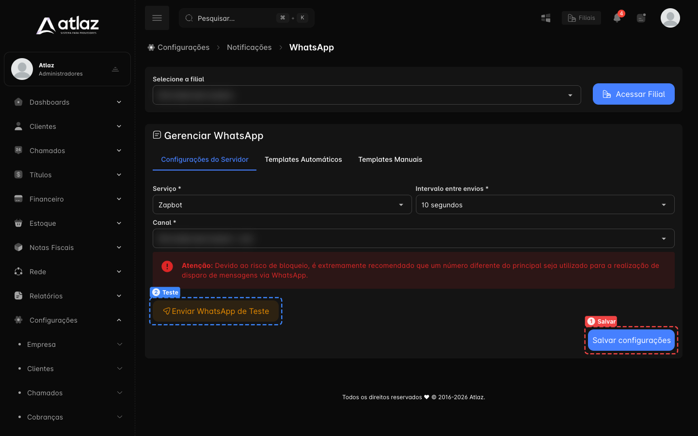Expand the Dashboards menu chevron
698x436 pixels.
coord(119,102)
